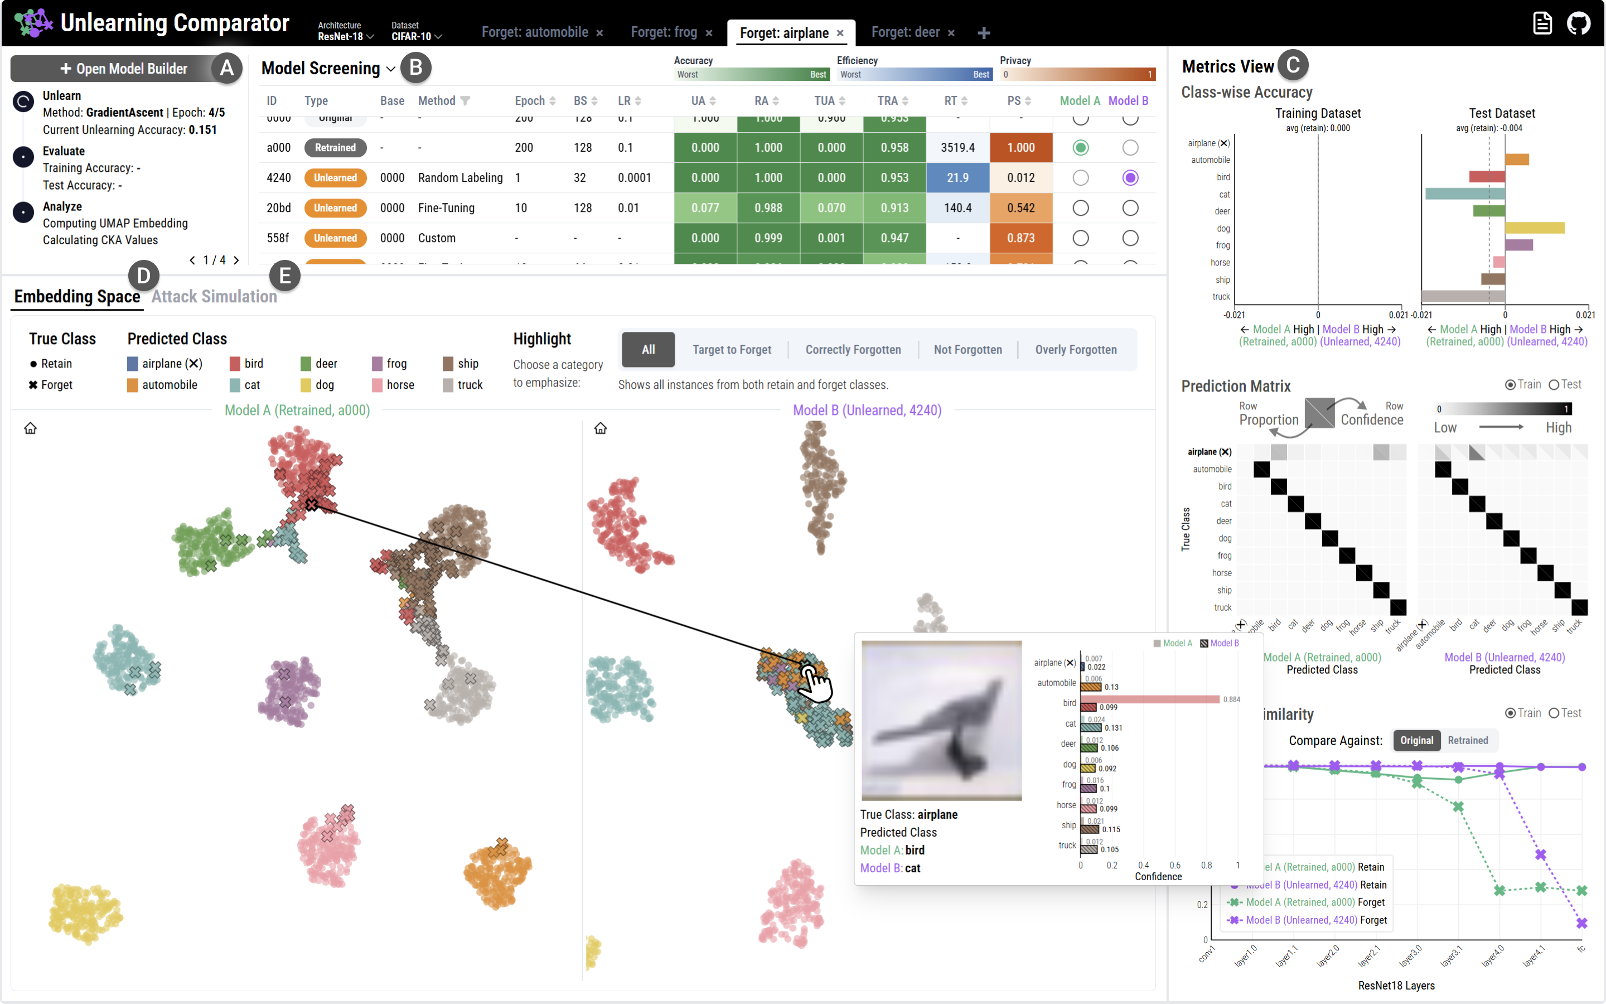The image size is (1606, 1004).
Task: Click the automobile orange color swatch
Action: click(133, 385)
